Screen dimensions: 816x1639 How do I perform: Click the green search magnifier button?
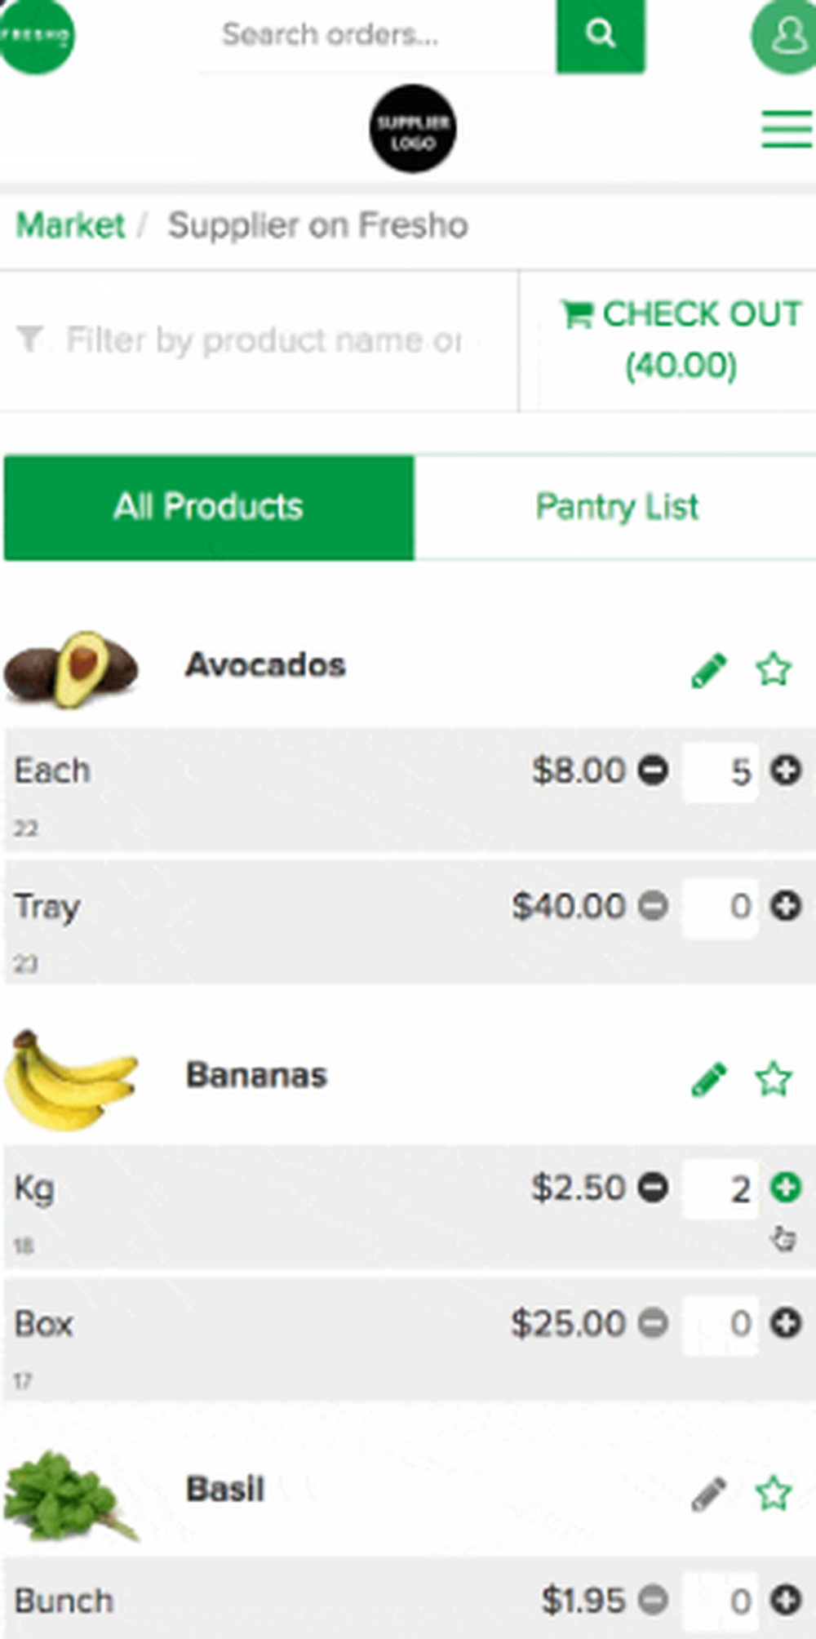coord(601,35)
